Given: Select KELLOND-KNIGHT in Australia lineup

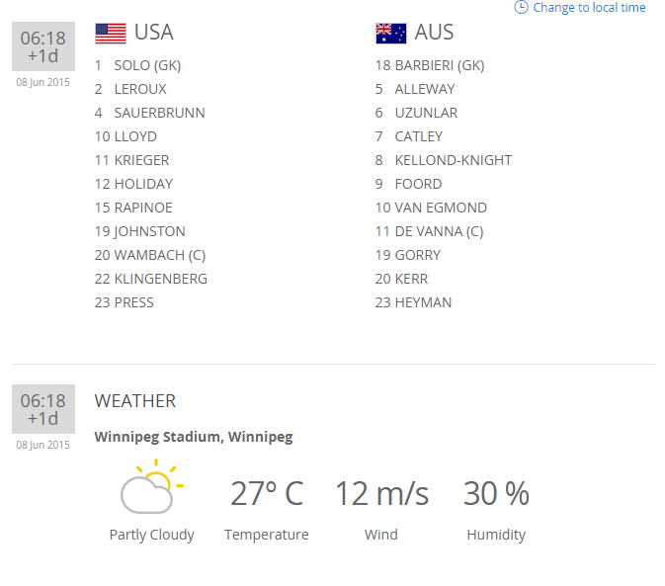Looking at the screenshot, I should [453, 160].
